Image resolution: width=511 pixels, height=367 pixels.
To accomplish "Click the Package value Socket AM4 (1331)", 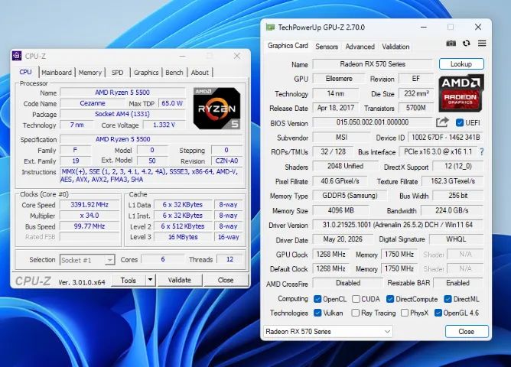I will [122, 114].
